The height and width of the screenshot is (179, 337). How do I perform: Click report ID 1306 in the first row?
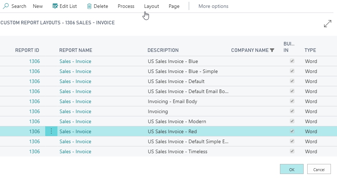click(34, 61)
